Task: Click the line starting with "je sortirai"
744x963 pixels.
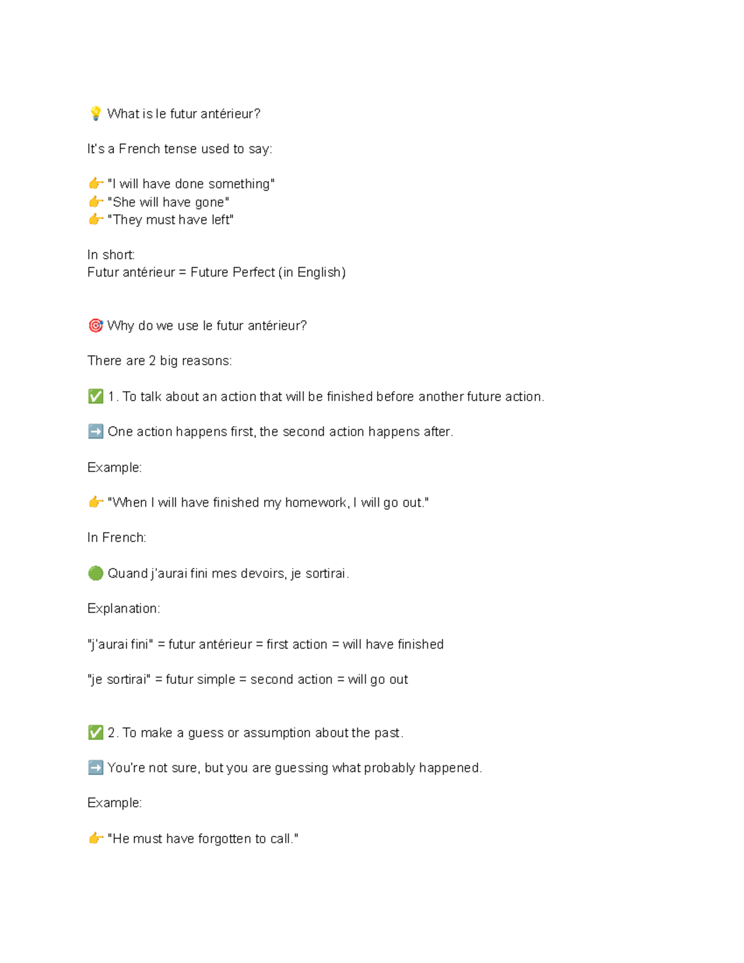Action: pos(247,680)
